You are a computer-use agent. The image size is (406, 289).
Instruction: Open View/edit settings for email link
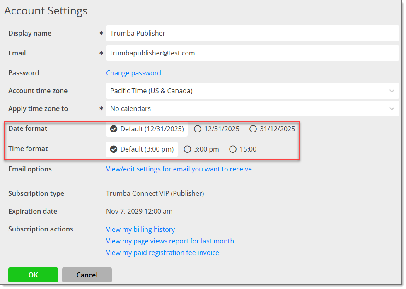pyautogui.click(x=179, y=169)
